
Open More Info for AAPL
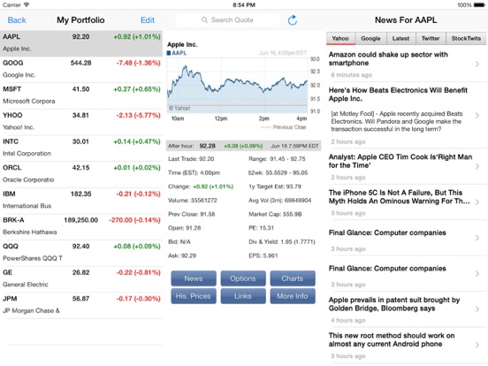[293, 296]
